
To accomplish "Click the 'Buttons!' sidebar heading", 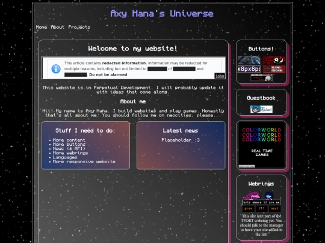I will [x=261, y=49].
